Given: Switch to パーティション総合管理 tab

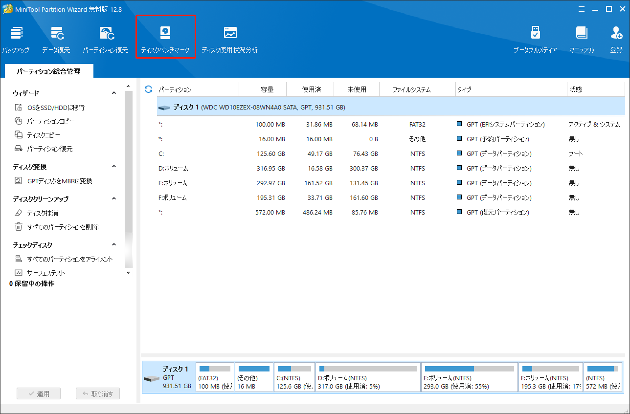Looking at the screenshot, I should (x=48, y=71).
